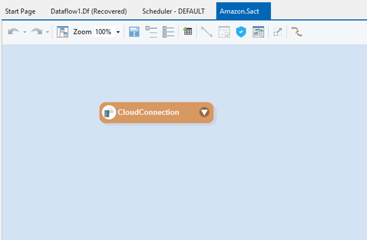Viewport: 367px width, 240px height.
Task: Open the Undo history dropdown arrow
Action: coord(24,32)
